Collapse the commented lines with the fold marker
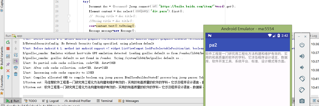This screenshot has width=319, height=106. tap(69, 16)
